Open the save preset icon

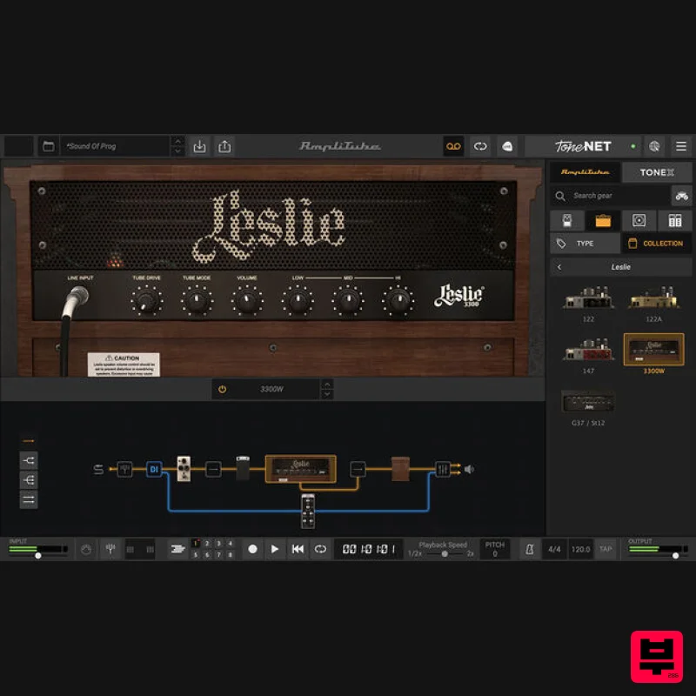199,146
